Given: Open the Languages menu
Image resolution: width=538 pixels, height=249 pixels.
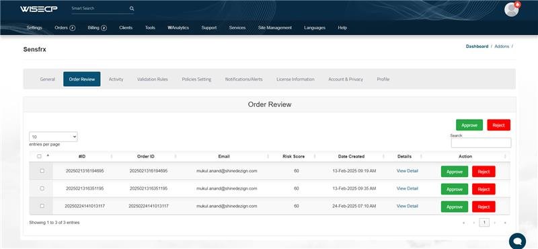Looking at the screenshot, I should coord(315,28).
